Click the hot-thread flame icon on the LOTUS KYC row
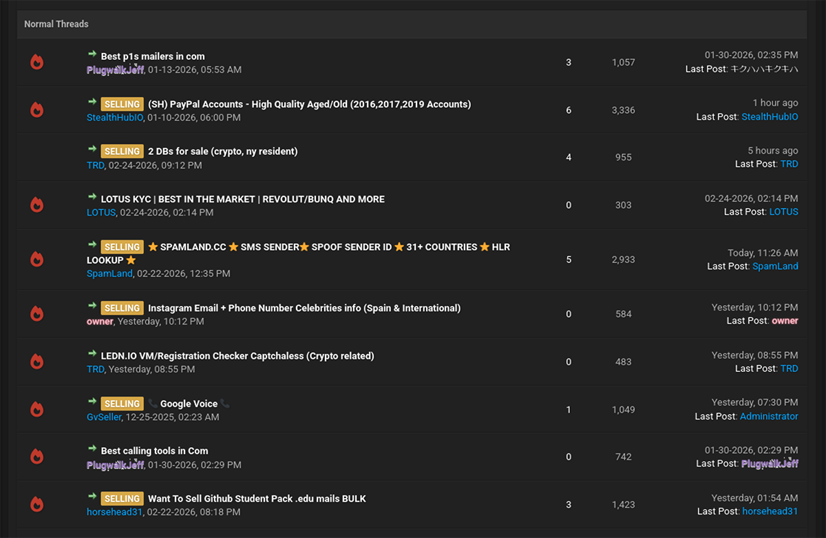The width and height of the screenshot is (826, 538). 37,205
